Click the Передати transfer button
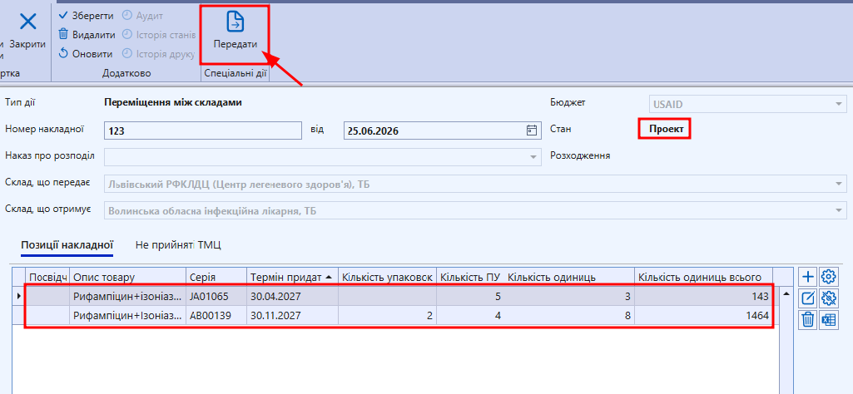 point(235,31)
